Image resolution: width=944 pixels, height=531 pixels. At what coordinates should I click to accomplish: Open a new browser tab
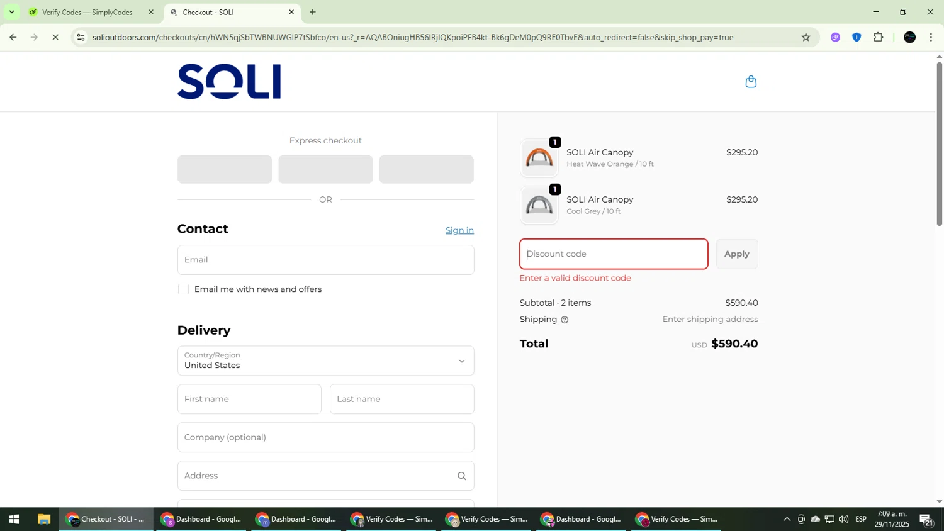point(313,12)
